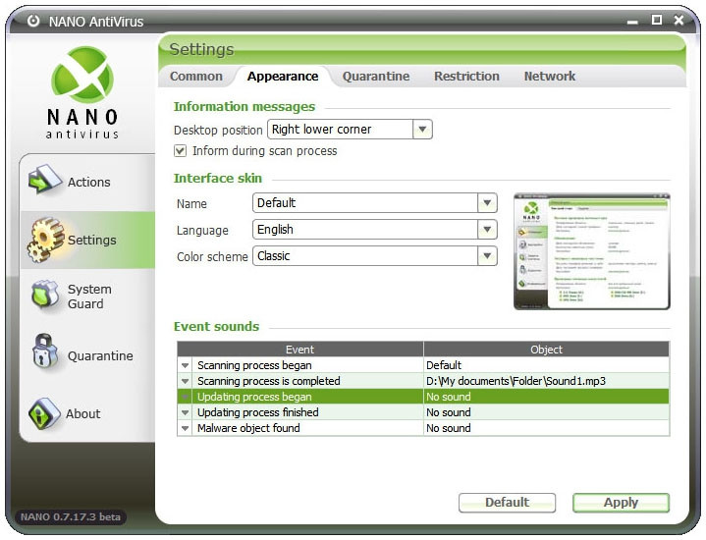Click the Actions sidebar icon
Viewport: 706px width, 540px height.
[x=44, y=180]
